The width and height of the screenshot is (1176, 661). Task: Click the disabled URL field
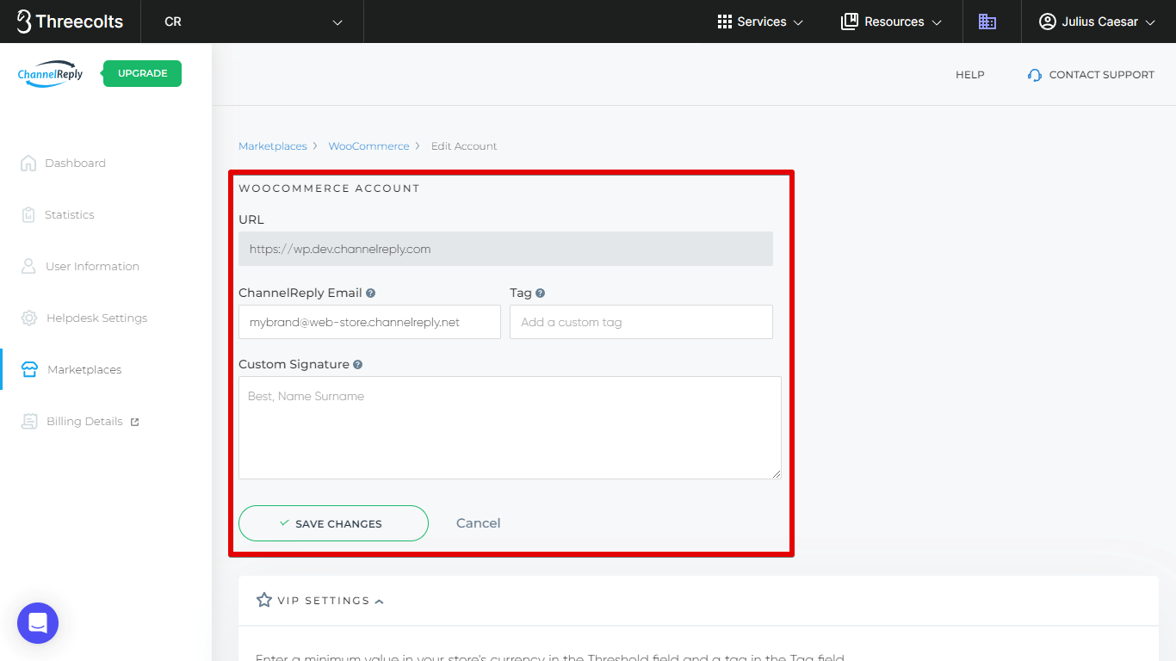505,249
